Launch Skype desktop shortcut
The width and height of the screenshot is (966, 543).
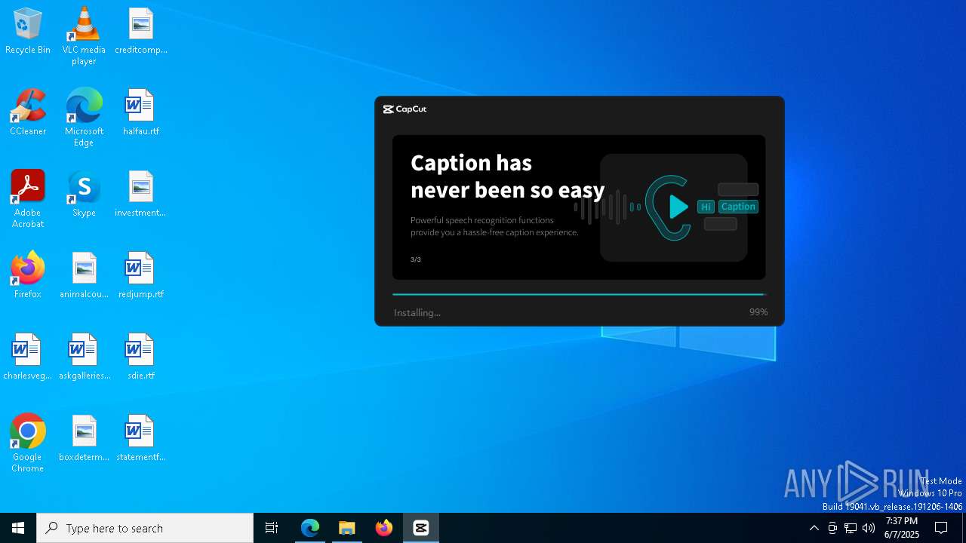(x=84, y=195)
